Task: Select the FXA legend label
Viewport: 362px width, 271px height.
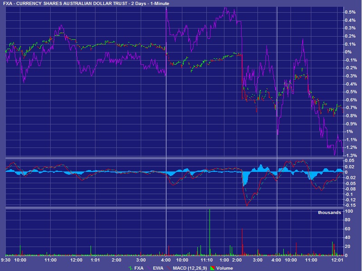Action: click(x=139, y=268)
